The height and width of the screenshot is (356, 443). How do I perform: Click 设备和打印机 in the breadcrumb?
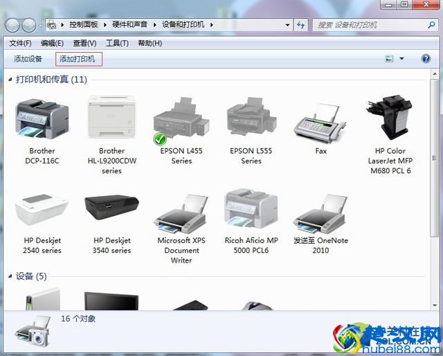point(183,25)
